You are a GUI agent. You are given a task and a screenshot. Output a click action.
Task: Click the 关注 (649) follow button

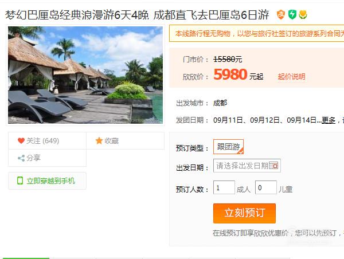click(x=47, y=141)
